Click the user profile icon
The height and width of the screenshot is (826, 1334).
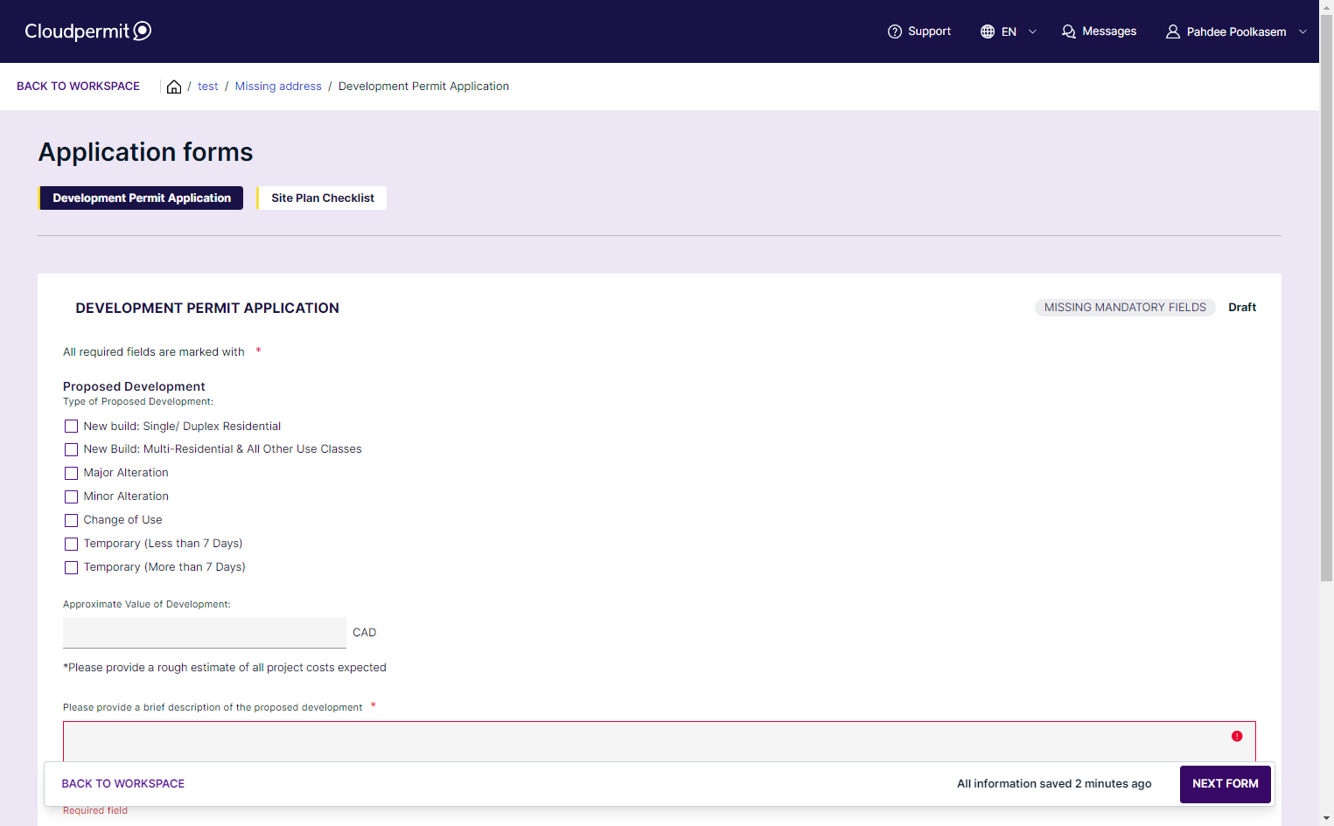pyautogui.click(x=1173, y=31)
